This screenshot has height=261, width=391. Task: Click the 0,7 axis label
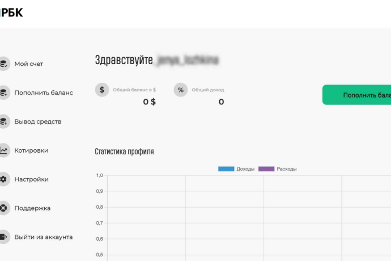(x=100, y=223)
